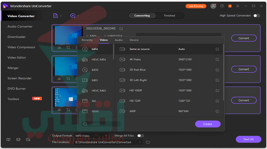
Task: Convert the second video
Action: (x=244, y=69)
